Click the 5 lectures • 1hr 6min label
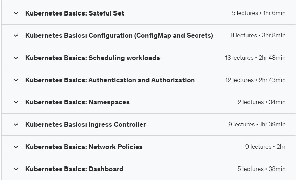Image resolution: width=297 pixels, height=182 pixels. click(x=259, y=13)
